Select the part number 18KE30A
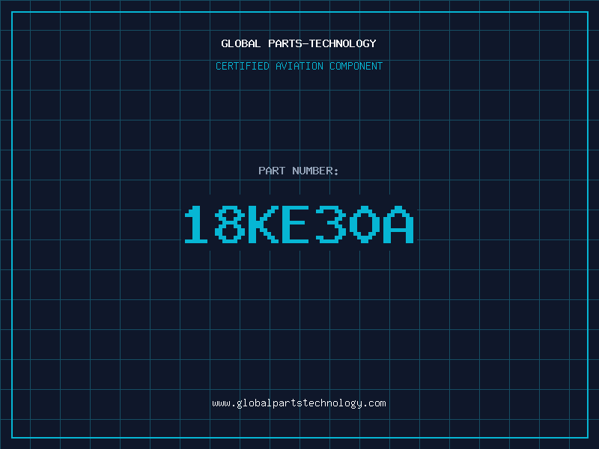 pos(299,224)
